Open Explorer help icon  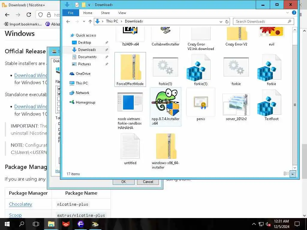(x=294, y=13)
